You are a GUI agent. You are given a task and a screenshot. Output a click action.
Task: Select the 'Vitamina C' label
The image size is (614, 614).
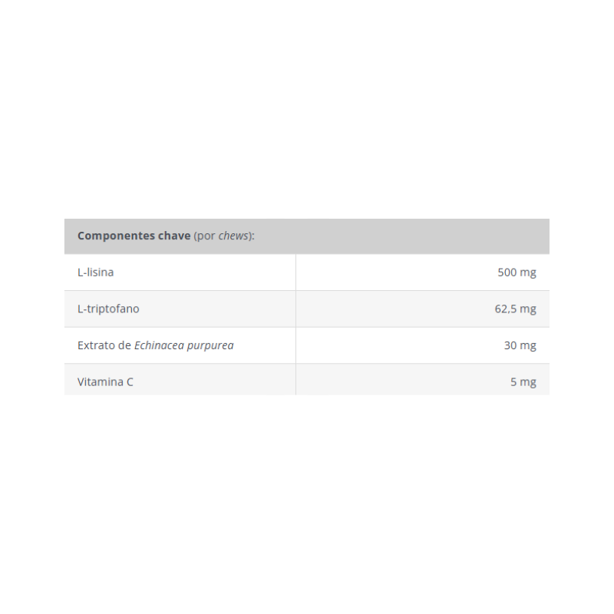coord(105,381)
